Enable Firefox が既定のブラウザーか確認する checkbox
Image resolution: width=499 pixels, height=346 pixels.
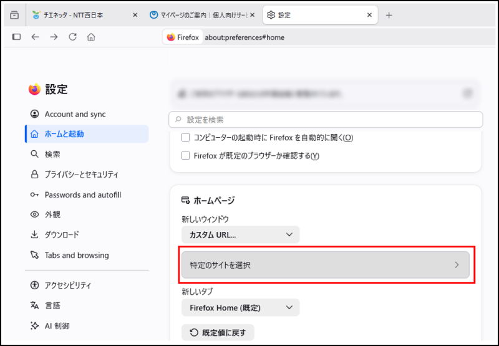point(185,155)
